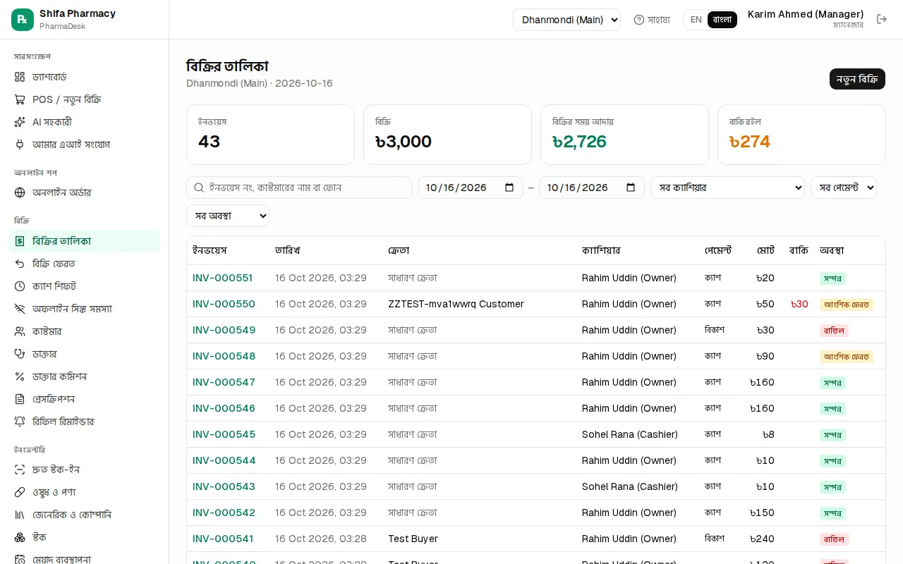Open the payment type filter dropdown
This screenshot has width=903, height=564.
(x=844, y=188)
